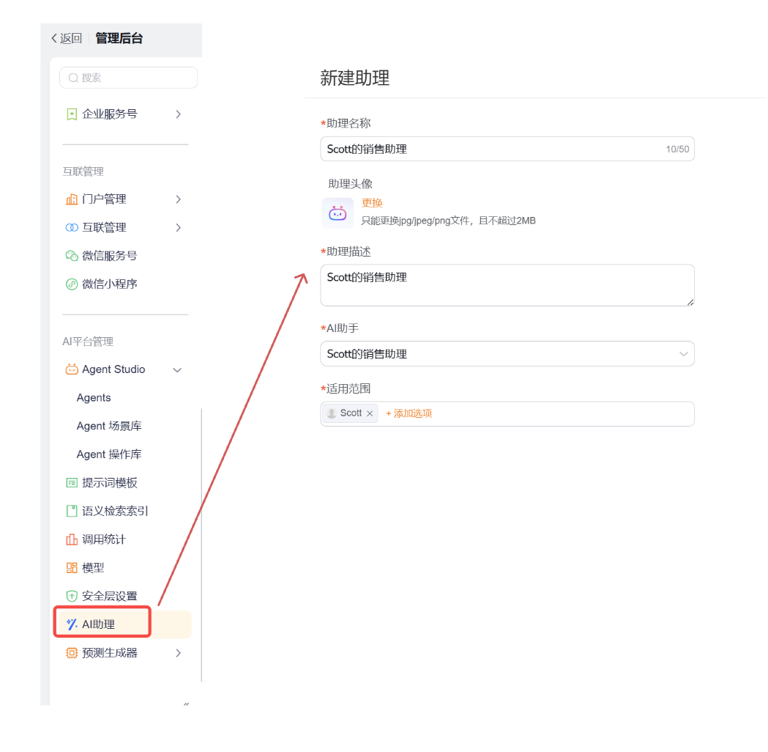Click the 门户管理 building icon
The height and width of the screenshot is (752, 768).
(72, 199)
